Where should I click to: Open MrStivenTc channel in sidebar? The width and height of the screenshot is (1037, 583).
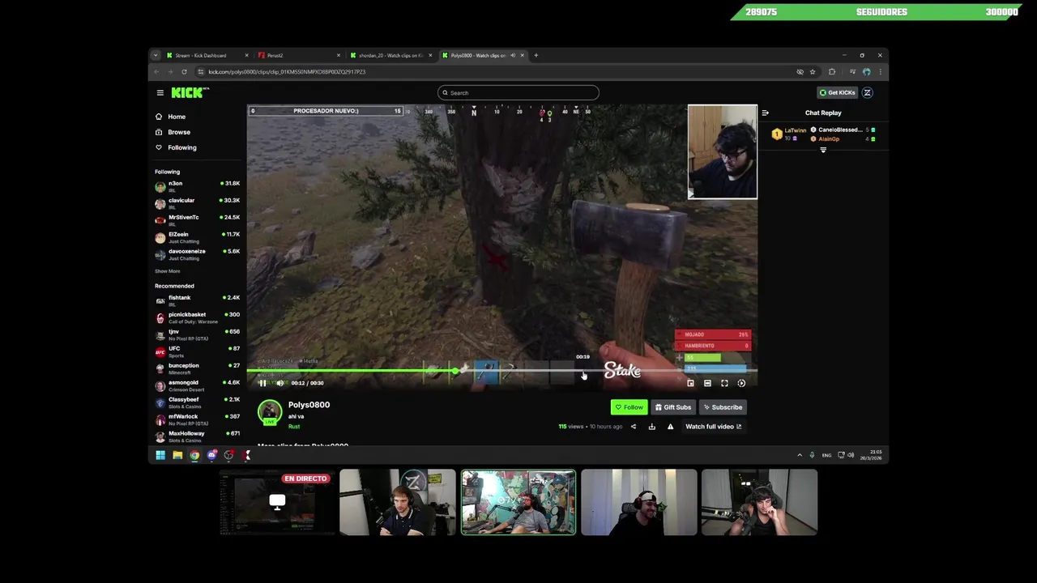[x=197, y=220]
